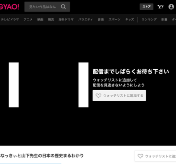176x164 pixels.
Task: Click the heart icon in the watchlist button
Action: click(98, 96)
